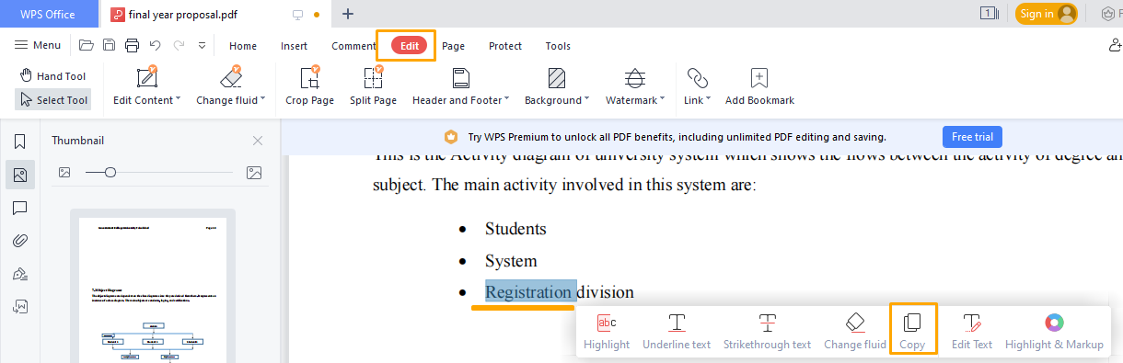
Task: Copy the selected text
Action: [912, 331]
